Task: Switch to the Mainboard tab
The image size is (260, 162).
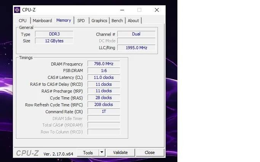Action: (x=42, y=21)
